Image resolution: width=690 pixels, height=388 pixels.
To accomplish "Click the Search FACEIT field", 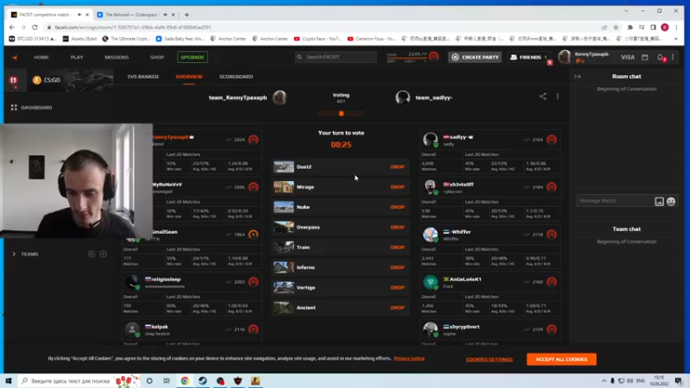I will click(x=336, y=57).
